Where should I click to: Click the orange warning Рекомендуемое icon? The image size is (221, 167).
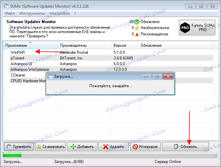(137, 34)
